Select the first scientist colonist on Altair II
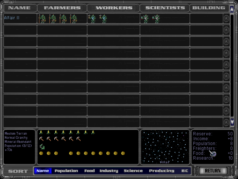Viewport: 238px width, 179px height. pos(145,19)
